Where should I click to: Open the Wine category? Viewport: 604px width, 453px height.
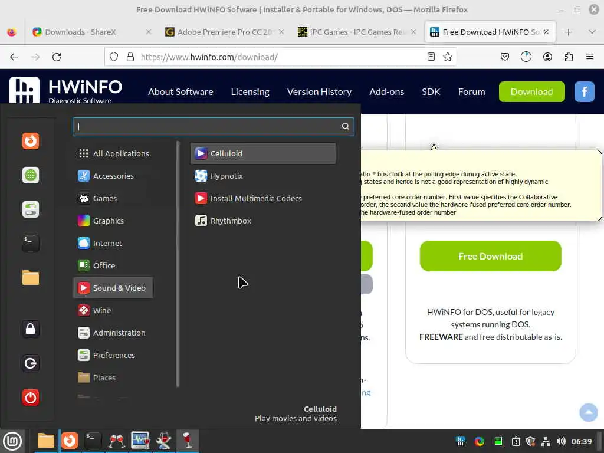pyautogui.click(x=113, y=310)
